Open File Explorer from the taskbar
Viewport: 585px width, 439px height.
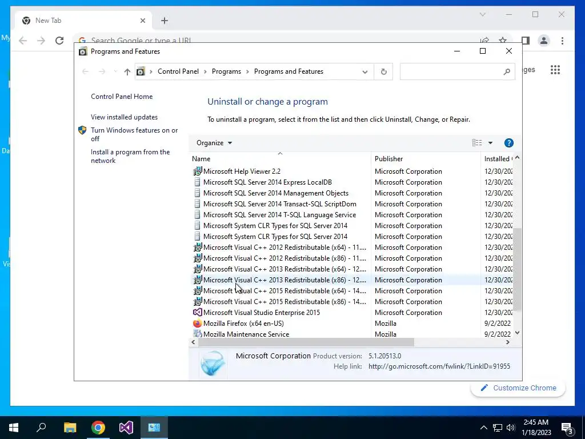pos(70,428)
